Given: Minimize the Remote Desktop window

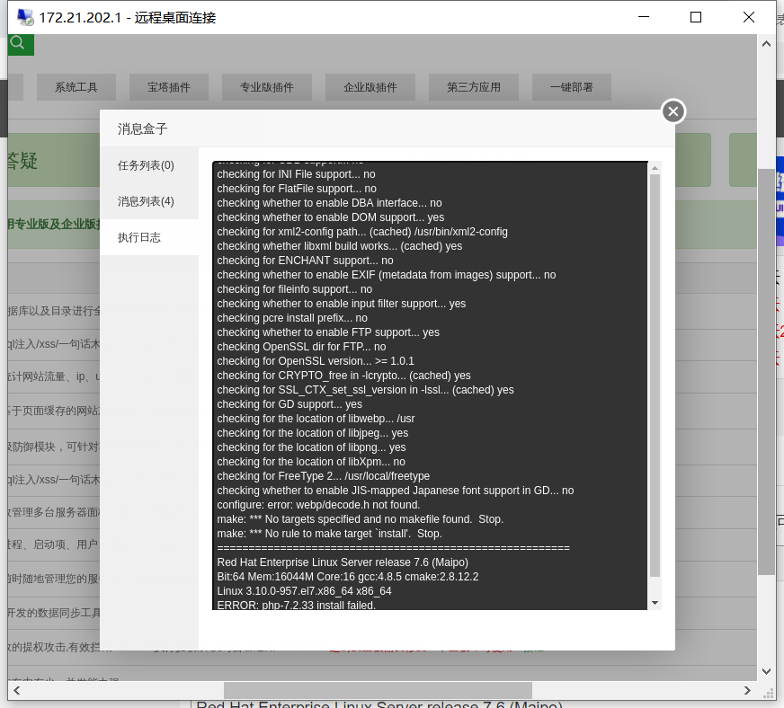Looking at the screenshot, I should pyautogui.click(x=644, y=17).
